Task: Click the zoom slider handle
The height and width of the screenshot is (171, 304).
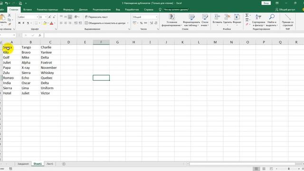Action: tap(289, 169)
